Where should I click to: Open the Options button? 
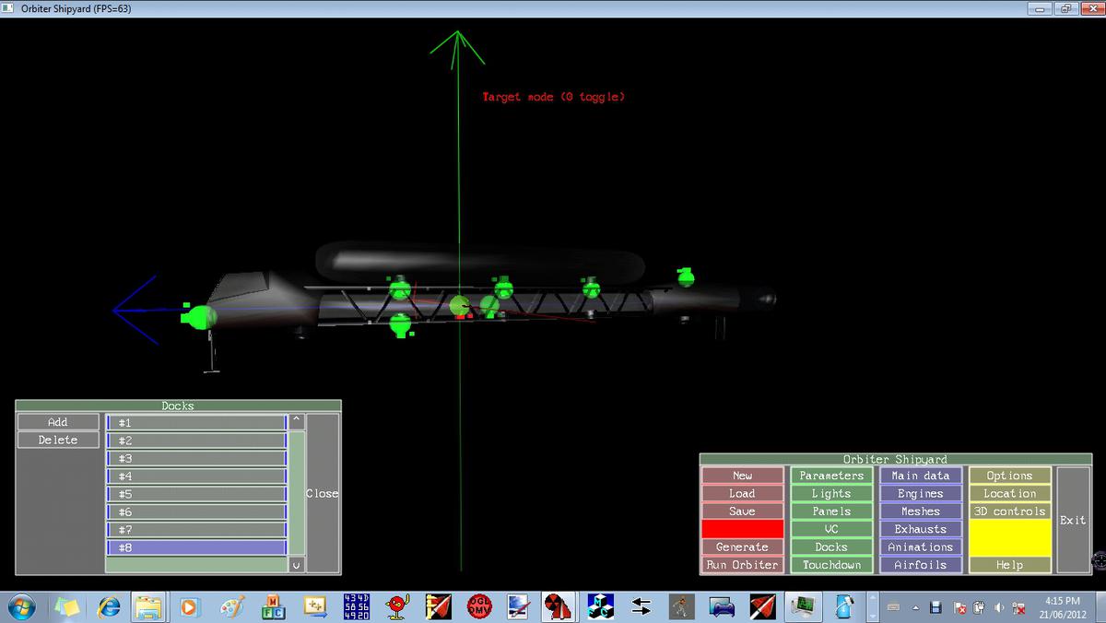1010,476
